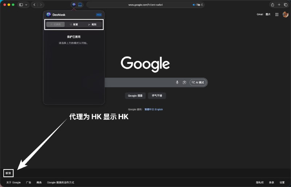This screenshot has width=291, height=187.
Task: Open the sidebar dropdown chevron
Action: [x=26, y=5]
